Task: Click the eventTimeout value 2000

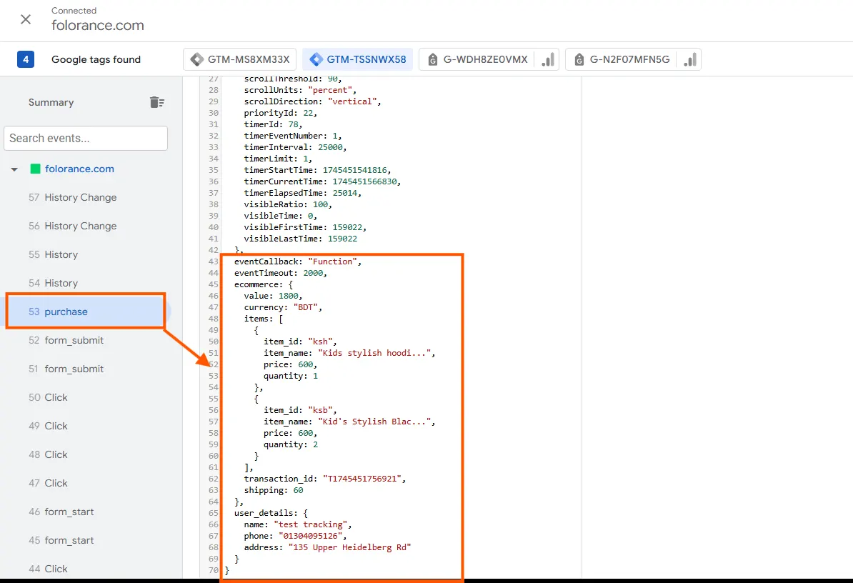Action: coord(313,273)
